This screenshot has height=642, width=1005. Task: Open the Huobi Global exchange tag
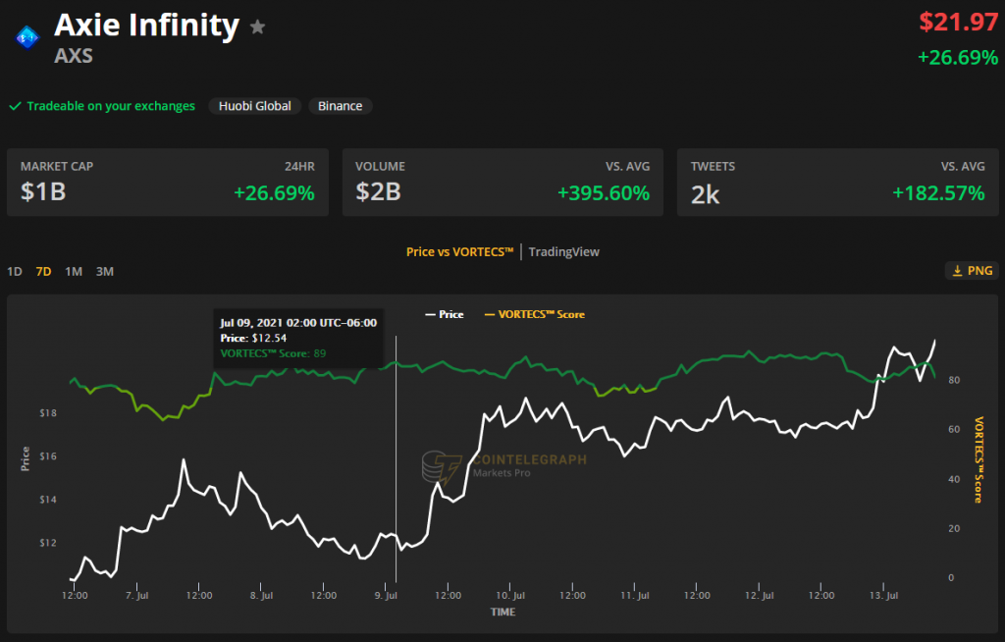click(x=254, y=106)
